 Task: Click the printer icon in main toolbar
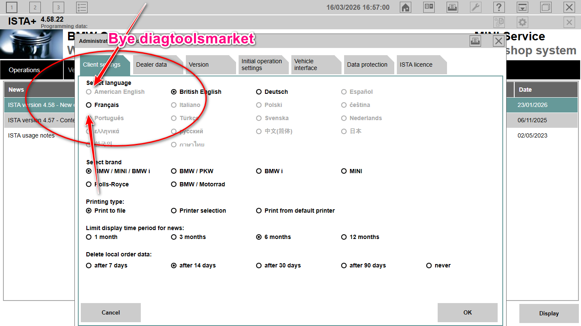pos(452,7)
